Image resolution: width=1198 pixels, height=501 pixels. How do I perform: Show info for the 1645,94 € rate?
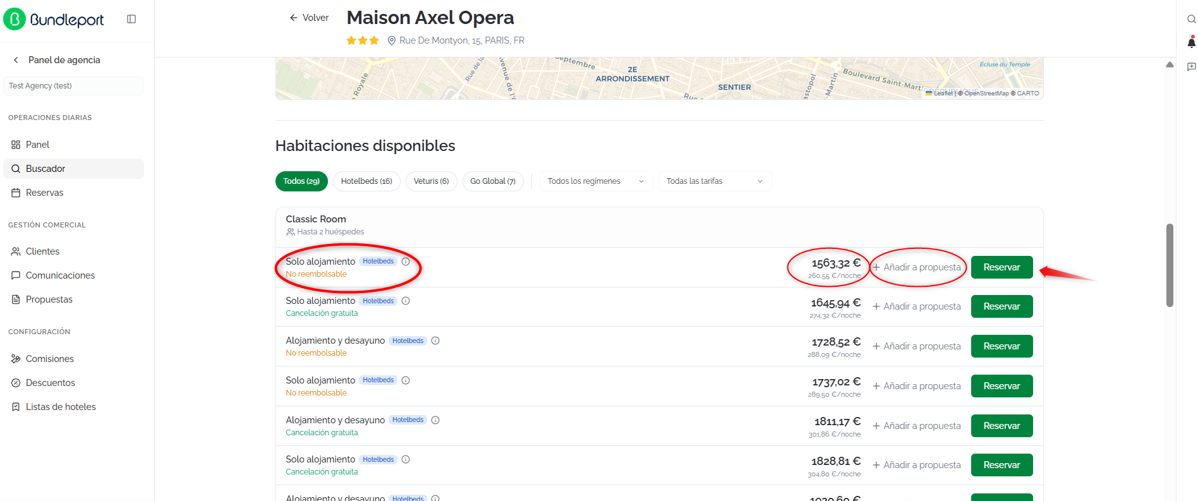(406, 301)
